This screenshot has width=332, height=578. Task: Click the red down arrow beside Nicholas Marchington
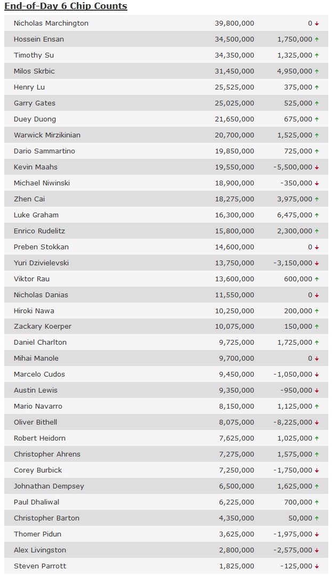pyautogui.click(x=317, y=23)
